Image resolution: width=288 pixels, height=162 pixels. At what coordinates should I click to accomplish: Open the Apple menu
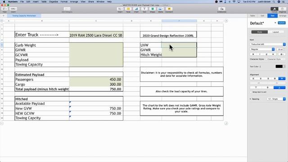4,2
